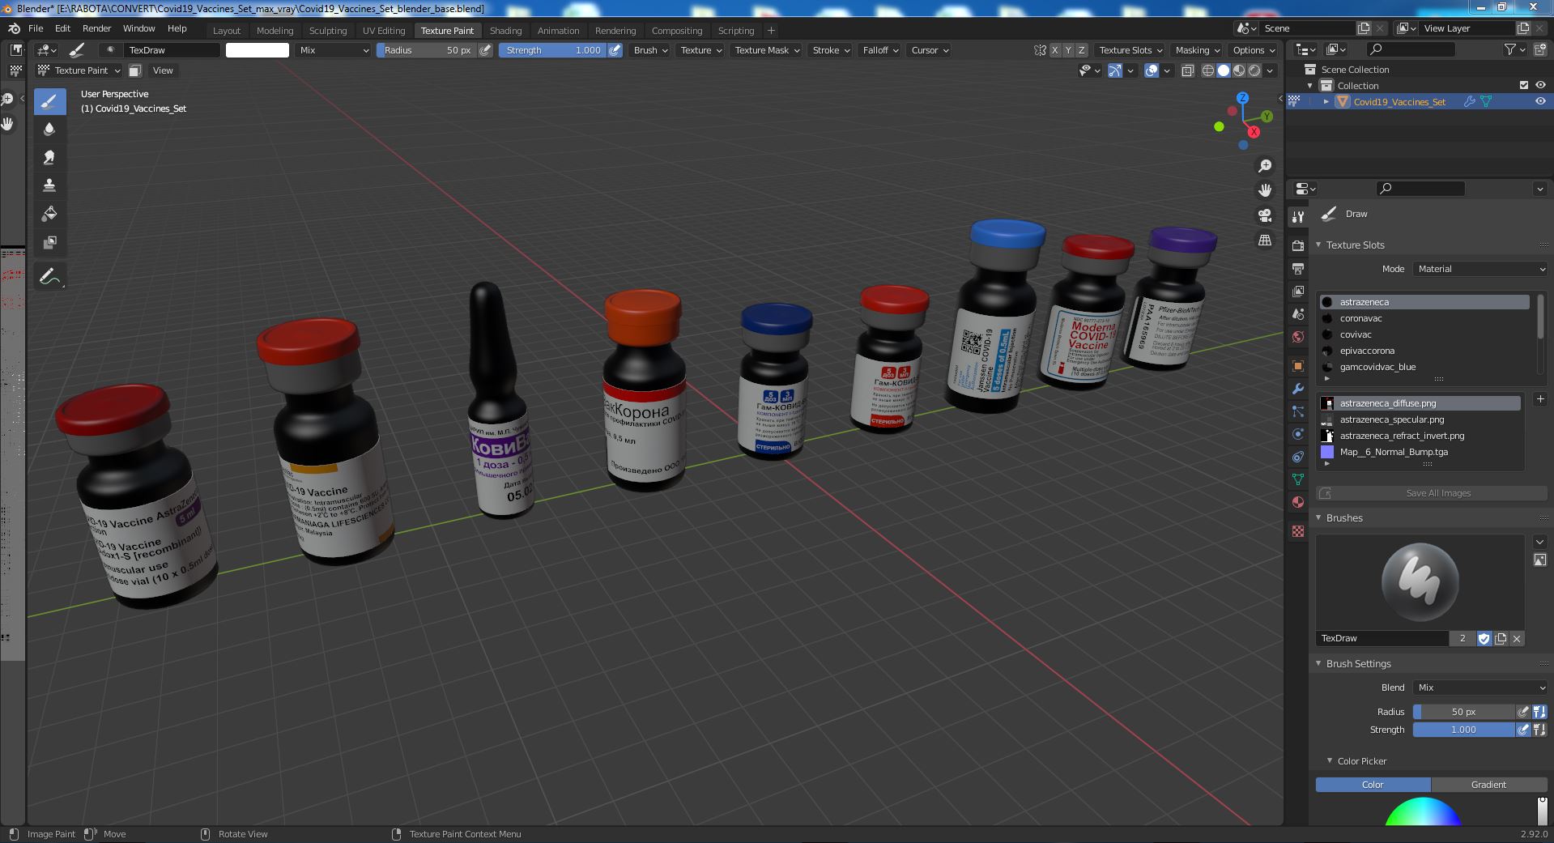Open the Modifiers properties tab
The width and height of the screenshot is (1554, 843).
click(x=1298, y=389)
